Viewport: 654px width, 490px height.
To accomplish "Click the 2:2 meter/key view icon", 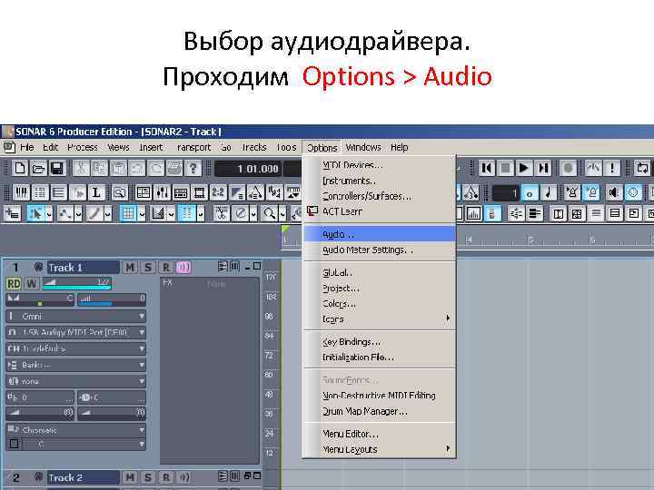I will coord(218,192).
